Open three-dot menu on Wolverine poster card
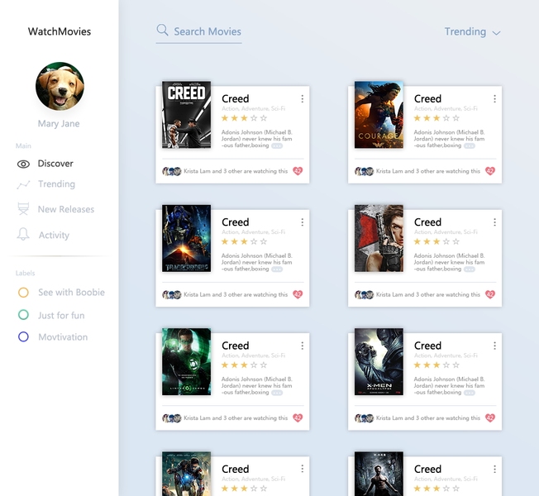This screenshot has width=539, height=496. (x=494, y=469)
